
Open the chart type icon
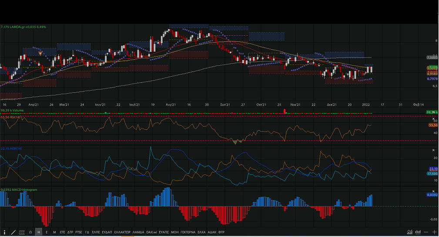tap(409, 232)
